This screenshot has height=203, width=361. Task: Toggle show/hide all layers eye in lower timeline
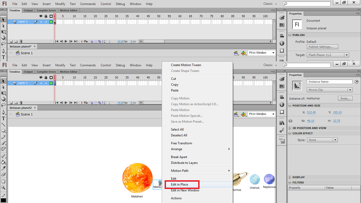click(x=41, y=77)
